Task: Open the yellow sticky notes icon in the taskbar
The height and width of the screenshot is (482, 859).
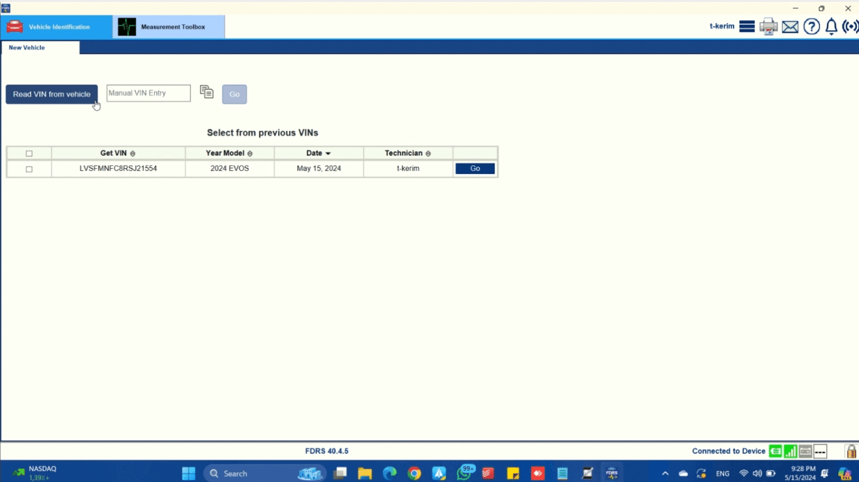Action: point(513,474)
